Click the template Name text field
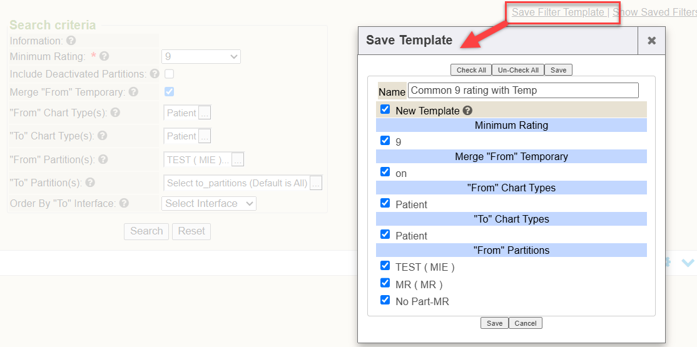The image size is (697, 347). pyautogui.click(x=523, y=90)
